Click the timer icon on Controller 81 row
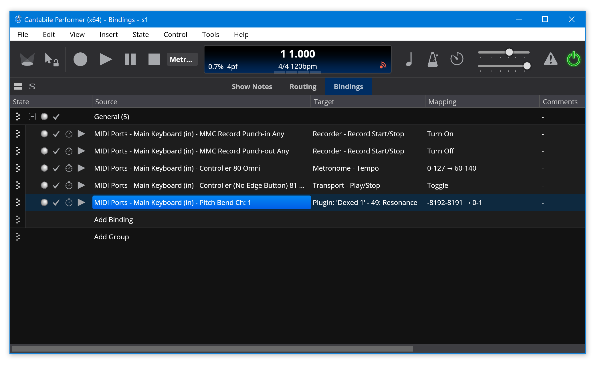Viewport: 596px width, 365px height. (69, 185)
